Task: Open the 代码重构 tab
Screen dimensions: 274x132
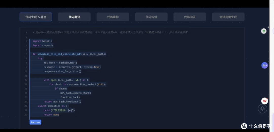Action: pyautogui.click(x=113, y=17)
